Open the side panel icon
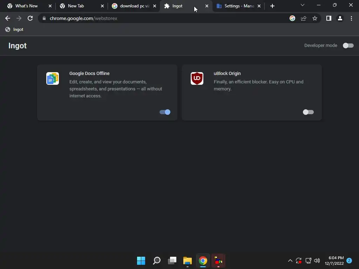This screenshot has width=359, height=269. [329, 18]
